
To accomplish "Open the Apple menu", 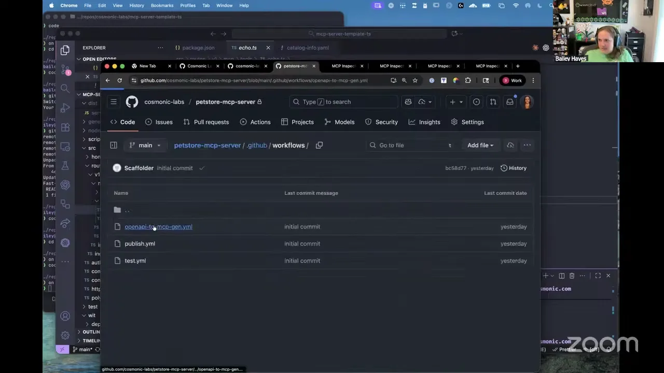I will coord(51,5).
